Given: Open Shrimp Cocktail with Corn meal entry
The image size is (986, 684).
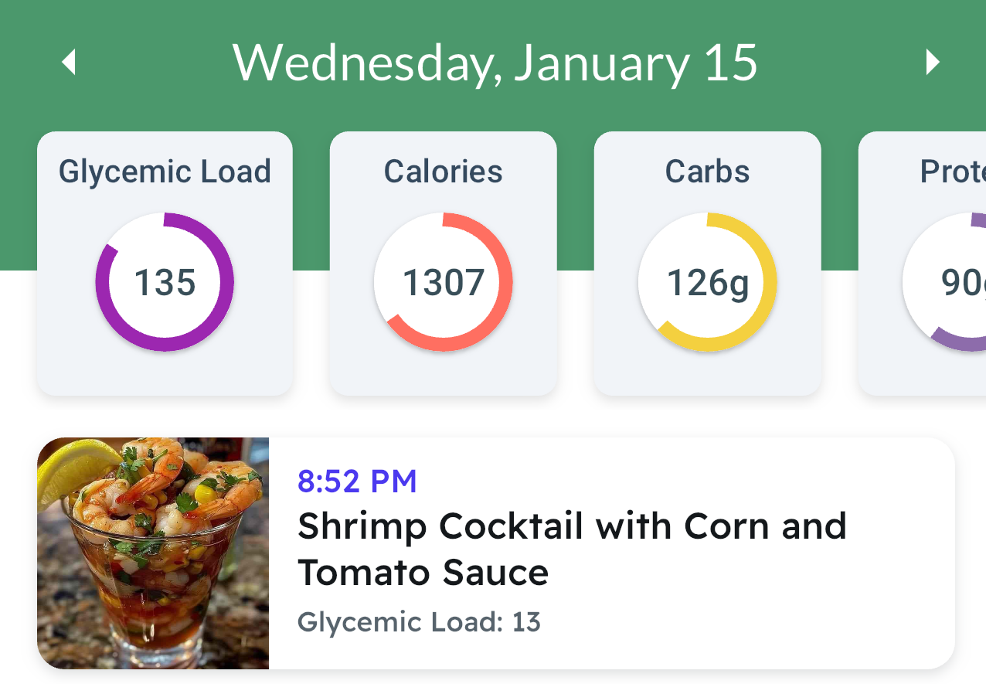Looking at the screenshot, I should click(496, 553).
